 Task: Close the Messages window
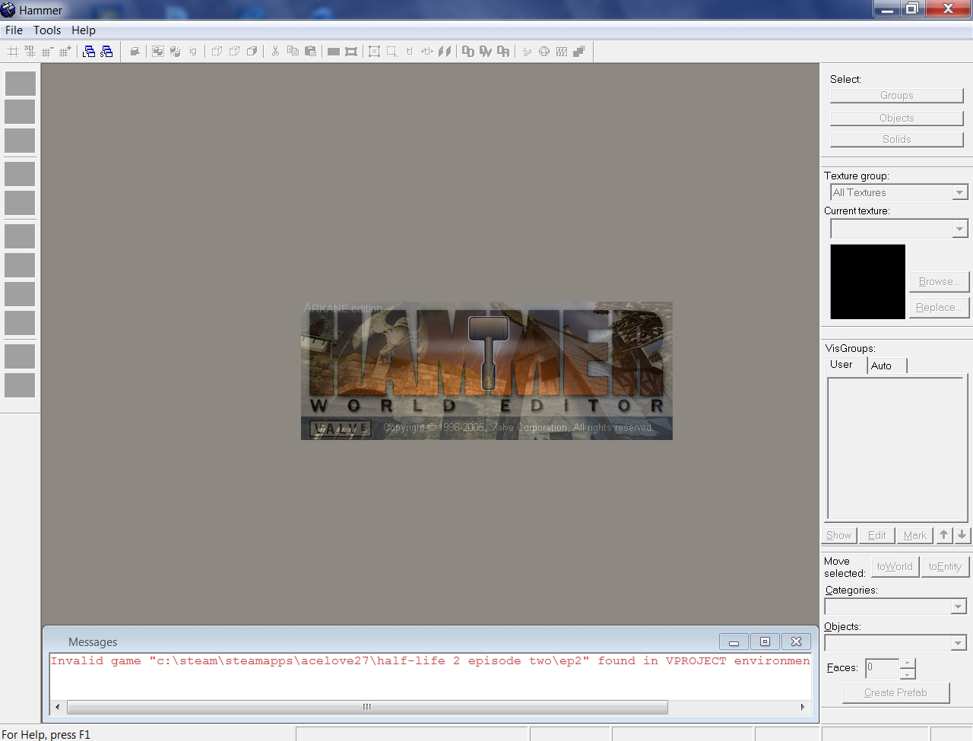(796, 641)
